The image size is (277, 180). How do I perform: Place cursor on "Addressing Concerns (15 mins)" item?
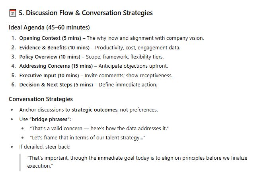pyautogui.click(x=55, y=66)
